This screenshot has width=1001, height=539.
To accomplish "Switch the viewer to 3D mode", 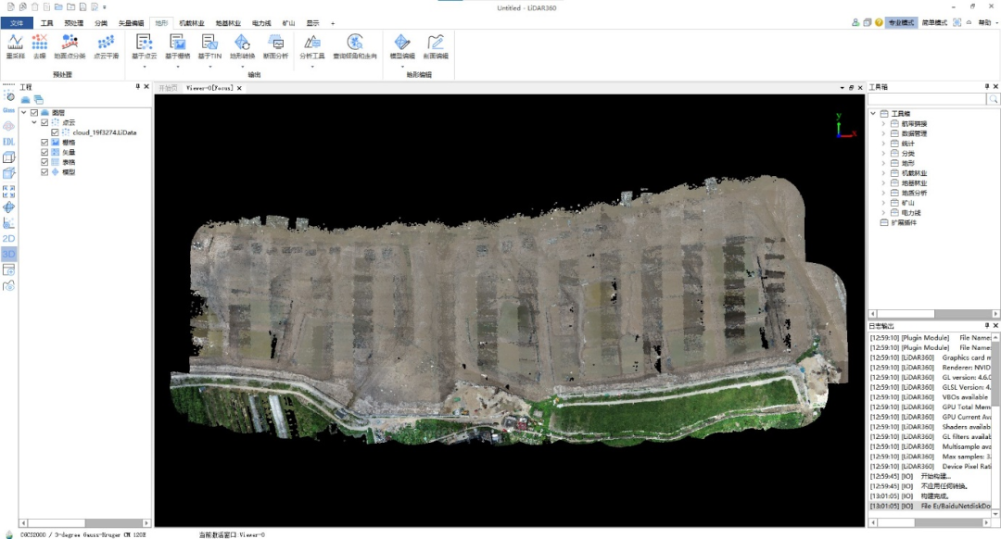I will pos(9,254).
